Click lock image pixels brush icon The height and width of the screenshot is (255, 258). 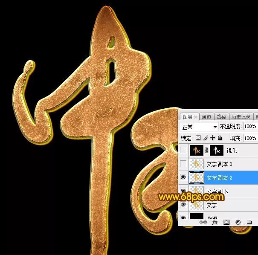[x=205, y=138]
